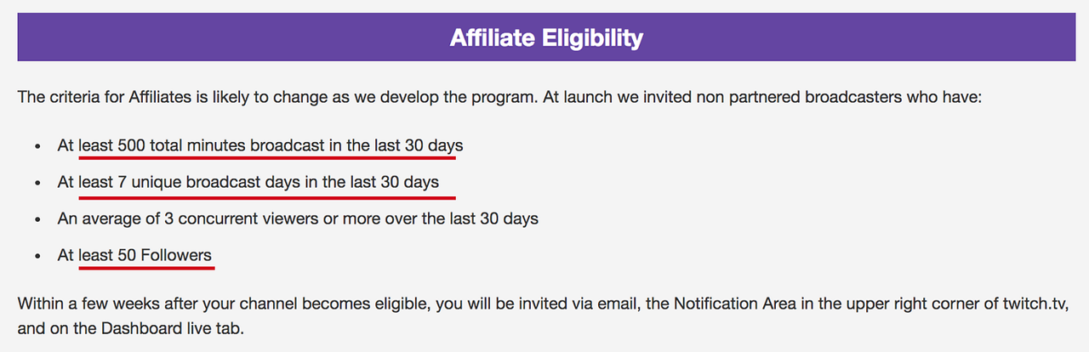Click the red underline beneath "500 total minutes"
1089x352 pixels.
click(x=267, y=157)
